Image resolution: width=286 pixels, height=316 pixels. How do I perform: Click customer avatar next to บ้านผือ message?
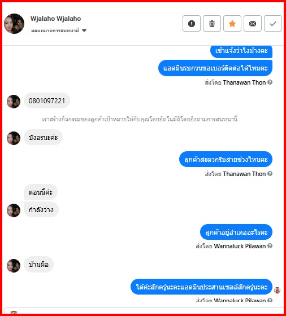coord(14,266)
